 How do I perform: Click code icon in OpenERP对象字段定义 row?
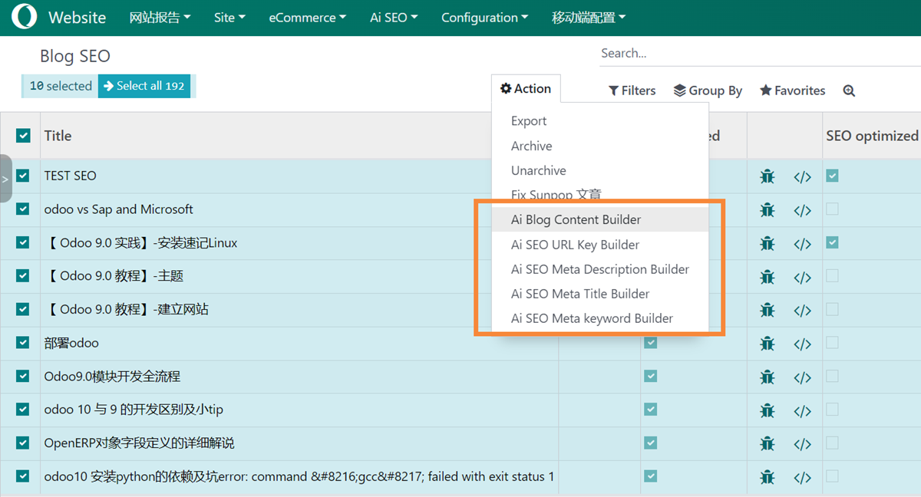(802, 444)
